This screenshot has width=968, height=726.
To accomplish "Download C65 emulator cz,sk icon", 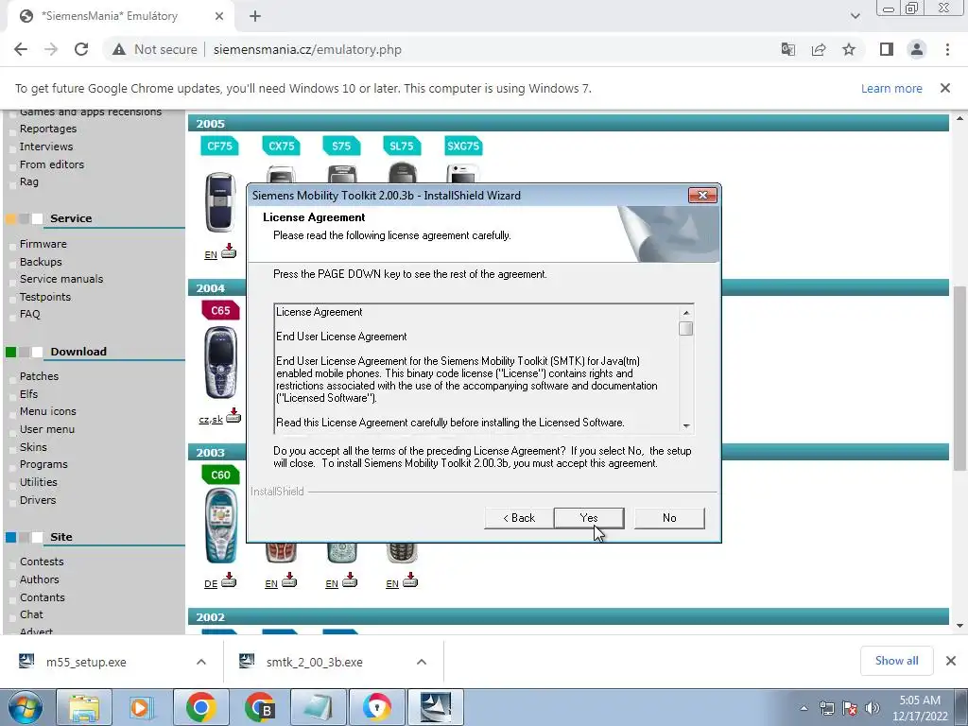I will [x=233, y=415].
